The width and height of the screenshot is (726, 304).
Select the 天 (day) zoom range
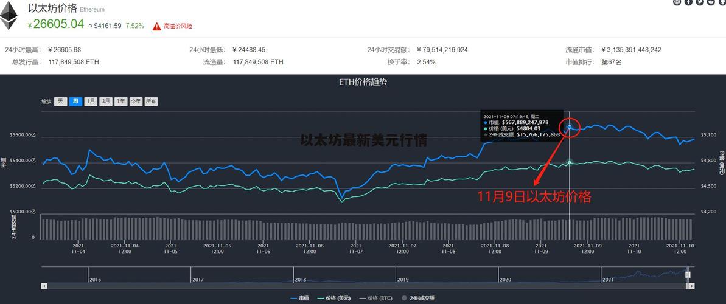tap(61, 102)
